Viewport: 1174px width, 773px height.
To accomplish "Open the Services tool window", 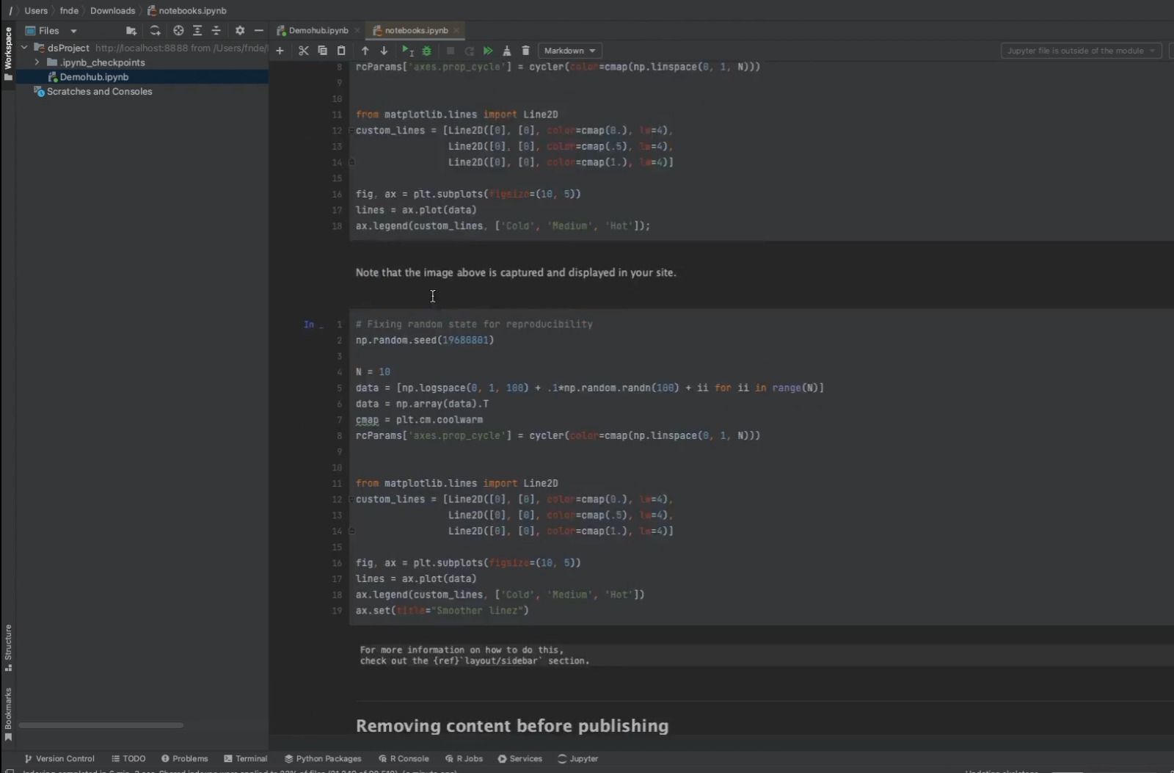I will click(519, 758).
